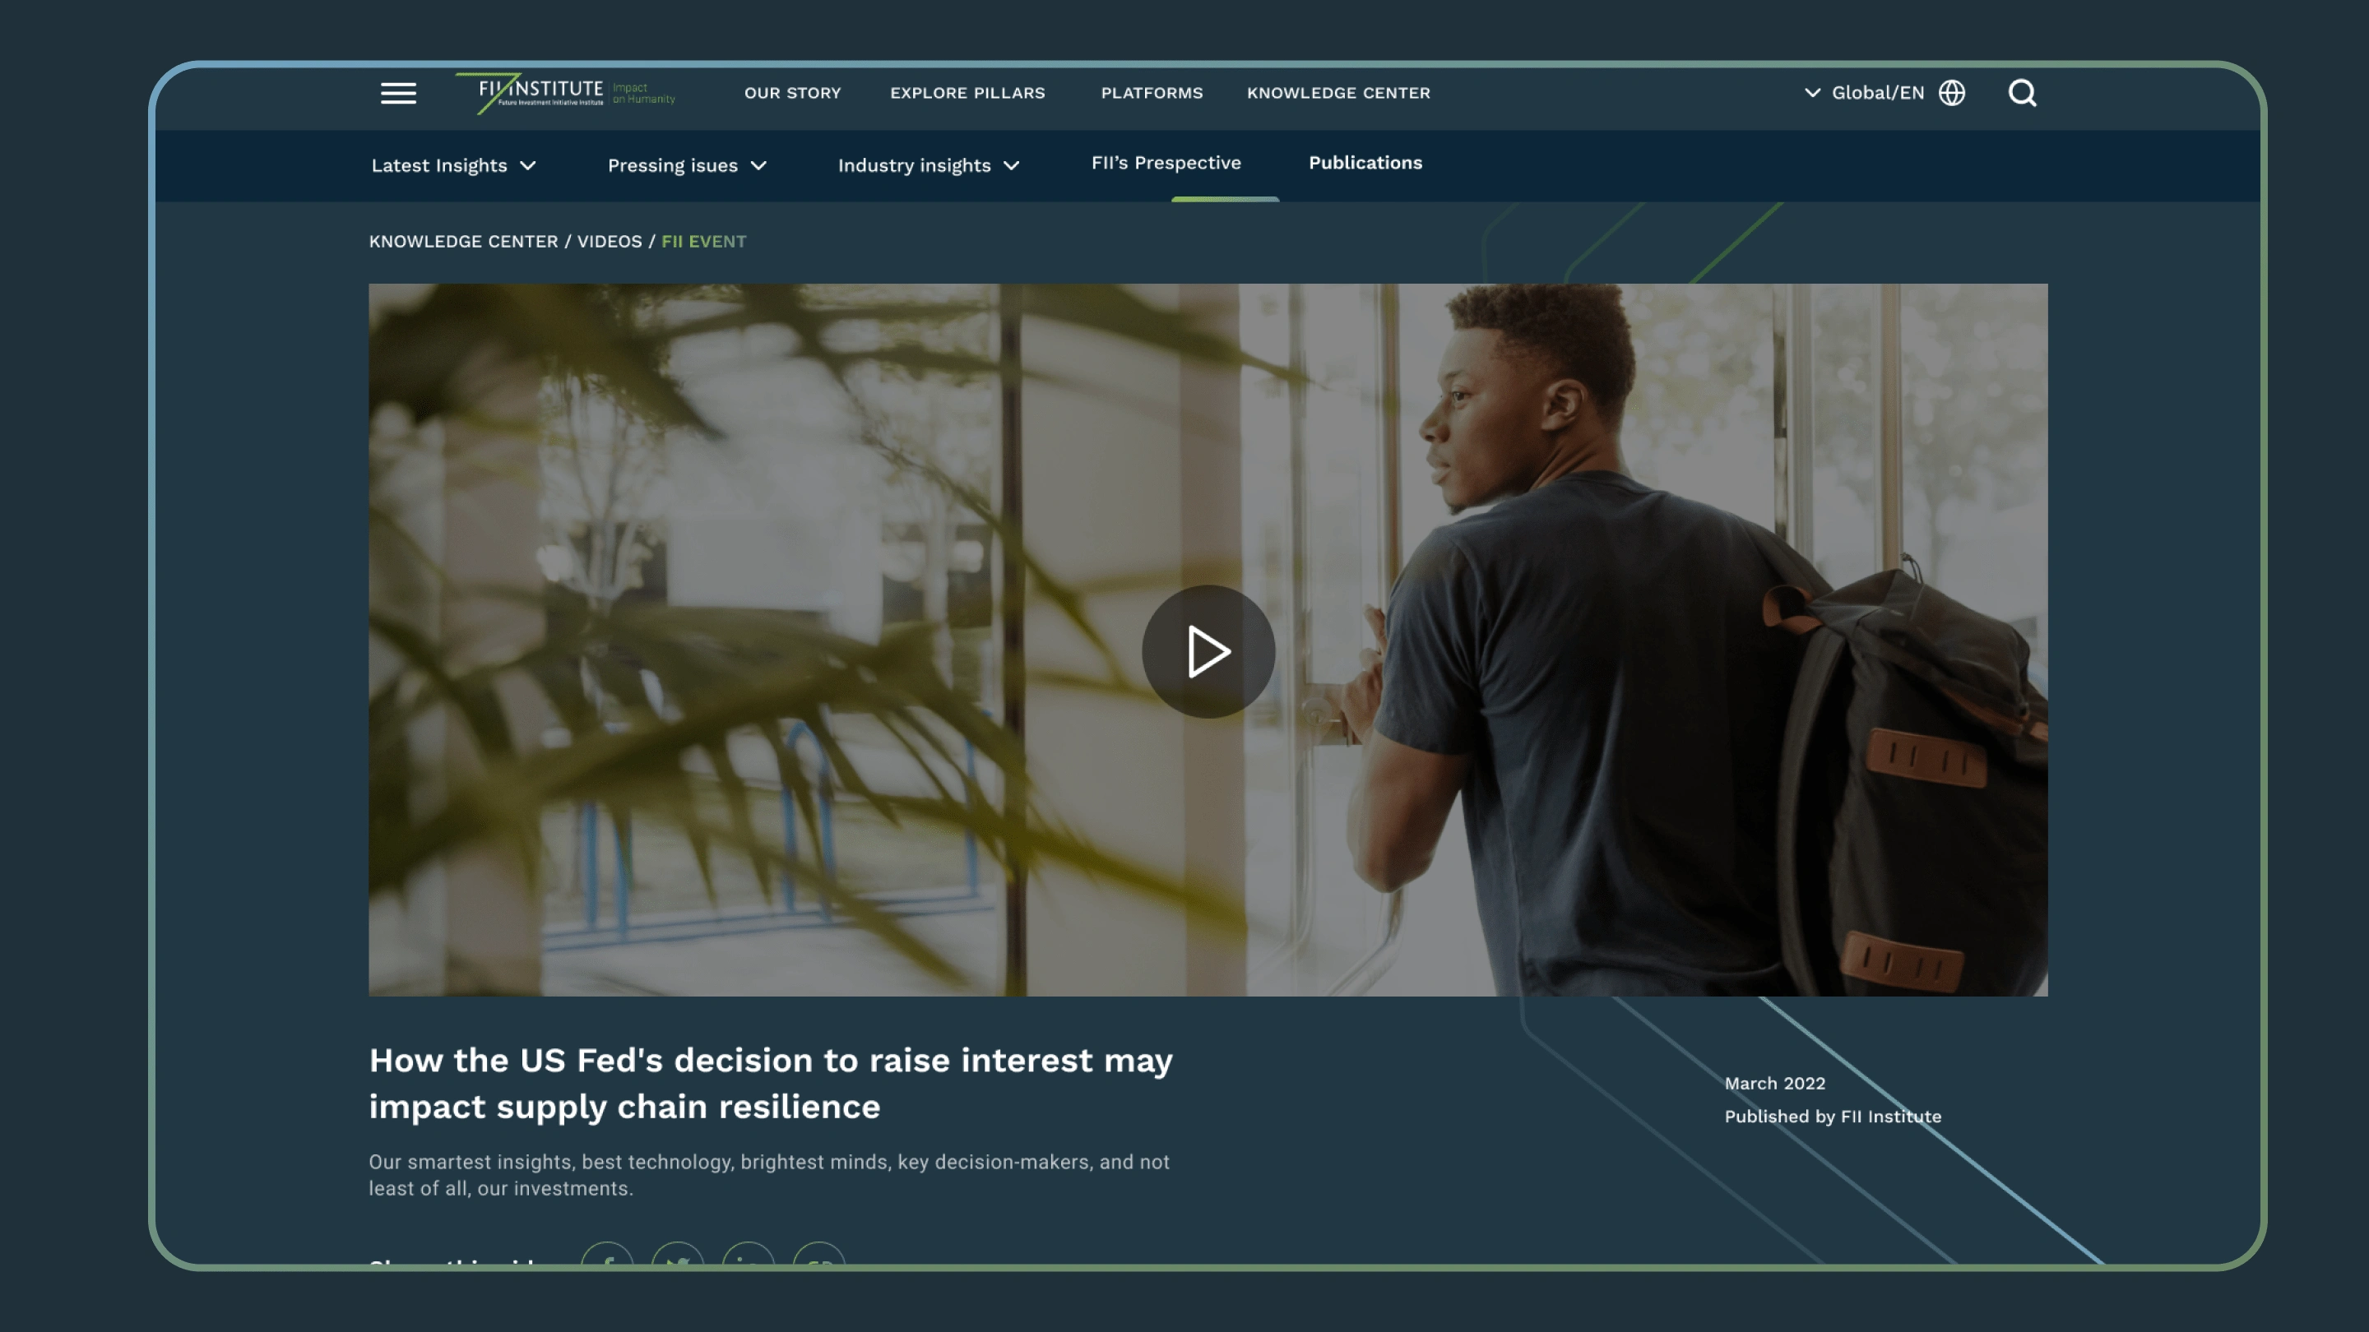Image resolution: width=2369 pixels, height=1332 pixels.
Task: Click the FII EVENT breadcrumb
Action: tap(703, 241)
